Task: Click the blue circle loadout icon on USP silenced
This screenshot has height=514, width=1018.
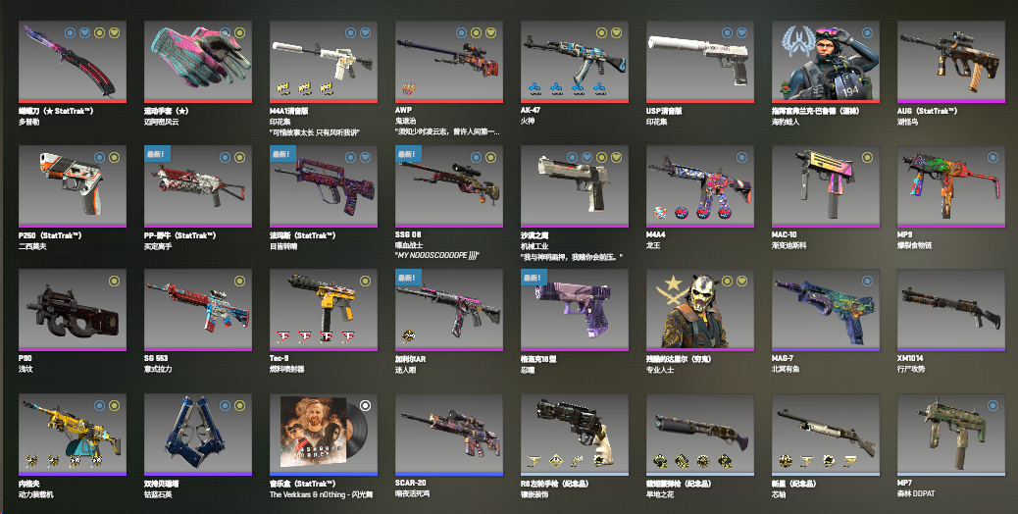Action: click(x=727, y=32)
